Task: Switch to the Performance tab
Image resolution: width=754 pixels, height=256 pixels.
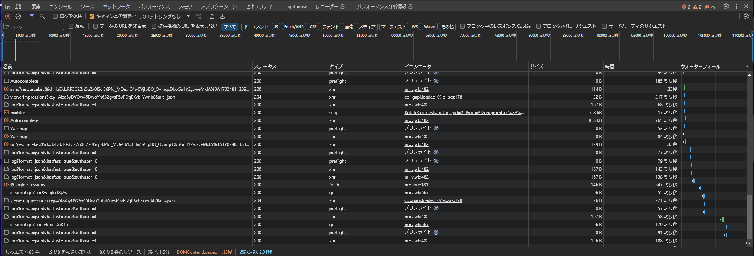Action: tap(154, 7)
